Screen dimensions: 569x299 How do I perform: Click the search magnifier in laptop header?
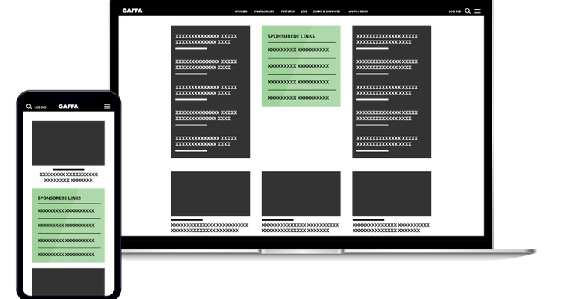pos(468,11)
